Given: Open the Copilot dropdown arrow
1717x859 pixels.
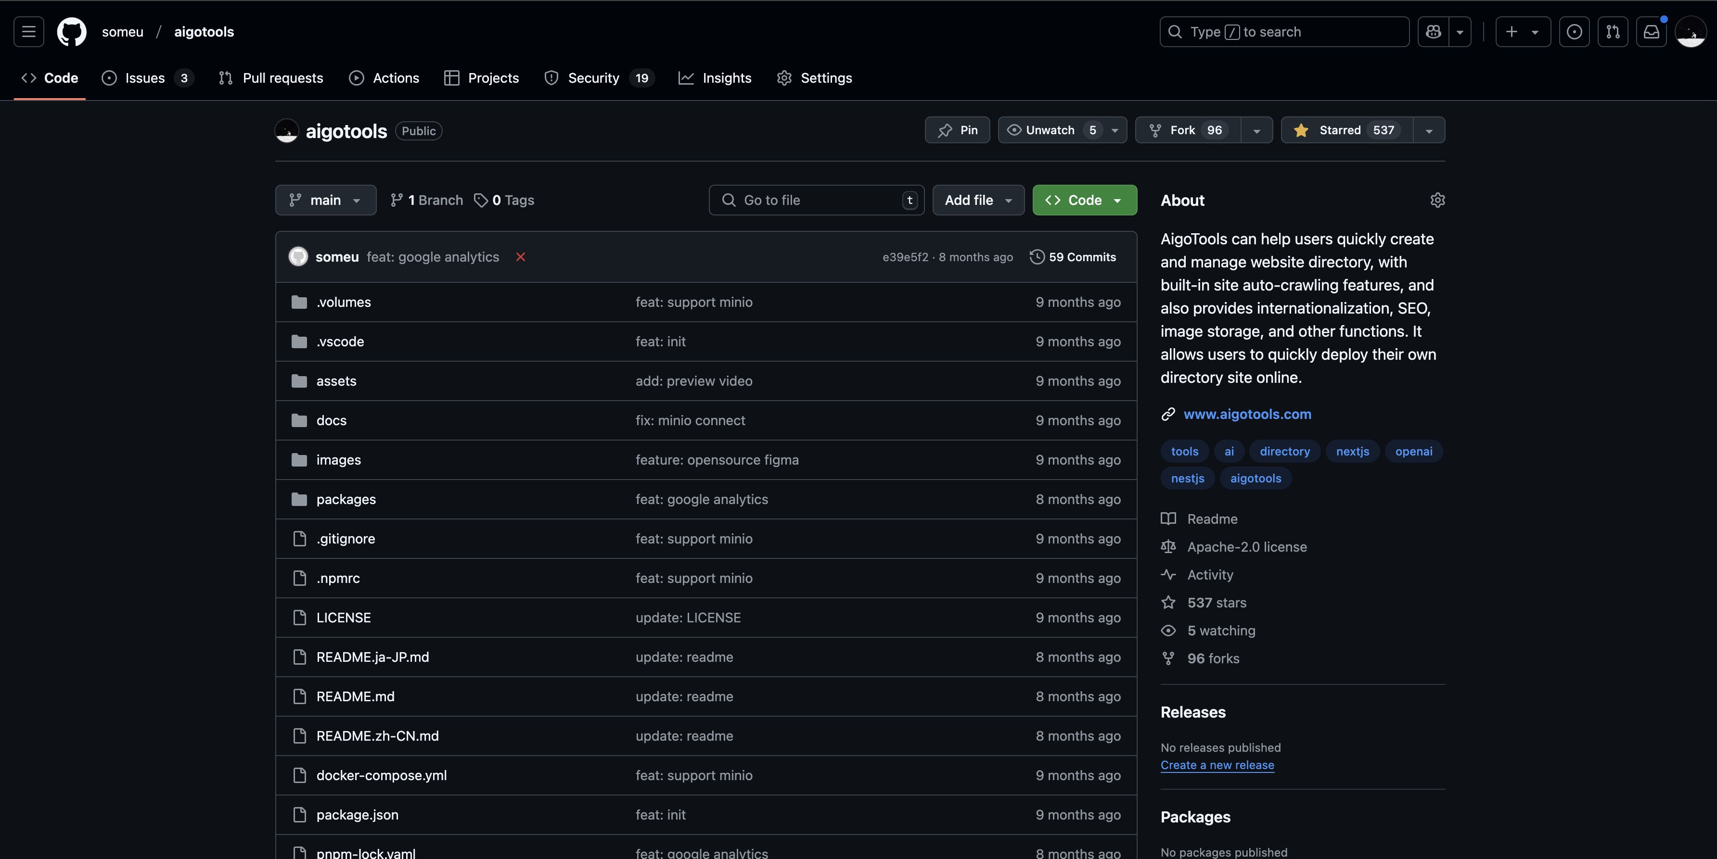Looking at the screenshot, I should click(1460, 32).
